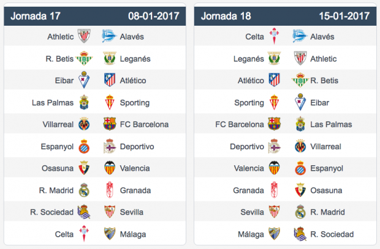Click the Espanyol crest in Jornada 17

(84, 146)
